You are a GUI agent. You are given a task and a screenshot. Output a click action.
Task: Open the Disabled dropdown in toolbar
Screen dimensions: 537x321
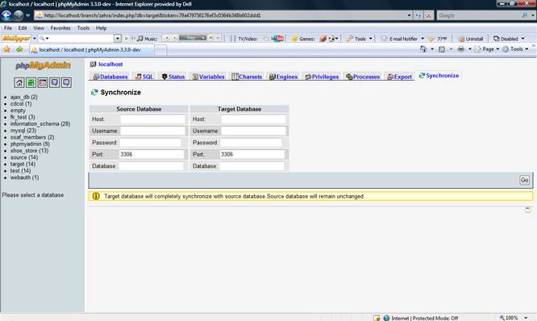click(x=522, y=39)
